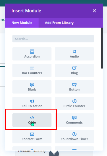Select the Blog module

pos(74,70)
